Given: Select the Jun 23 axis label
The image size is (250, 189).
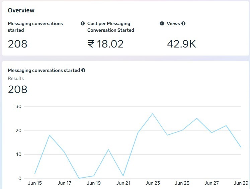Looking at the screenshot, I should point(153,183).
